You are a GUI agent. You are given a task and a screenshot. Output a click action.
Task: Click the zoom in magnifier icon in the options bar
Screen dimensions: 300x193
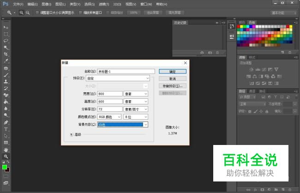22,12
